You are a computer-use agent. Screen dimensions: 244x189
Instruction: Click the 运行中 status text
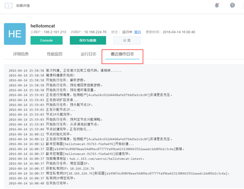pos(127,32)
